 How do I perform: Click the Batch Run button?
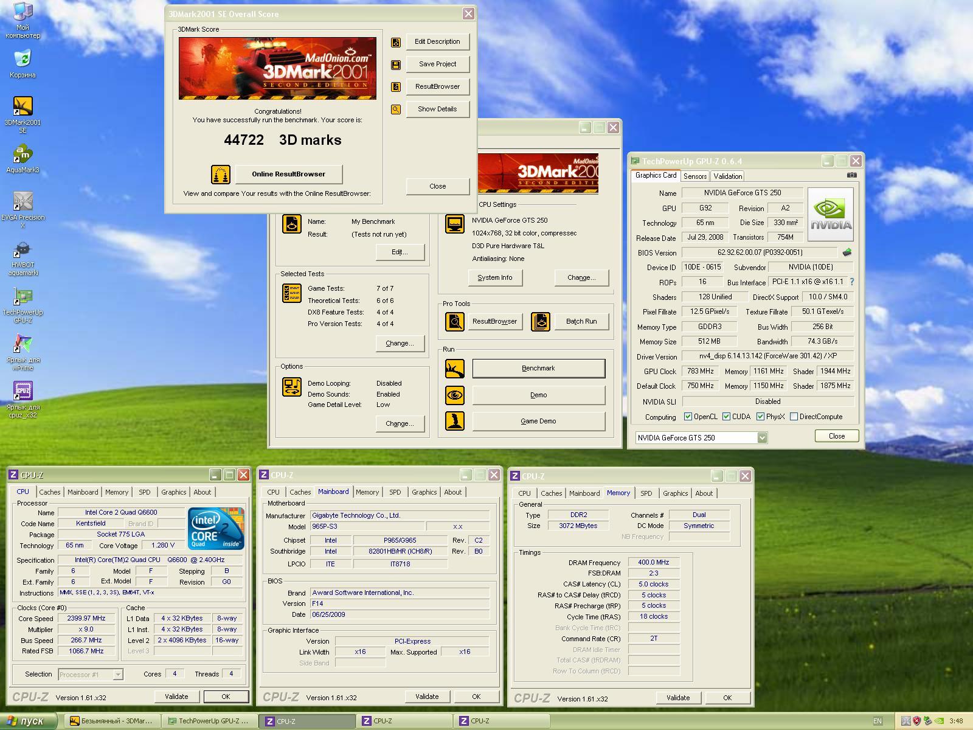(581, 321)
